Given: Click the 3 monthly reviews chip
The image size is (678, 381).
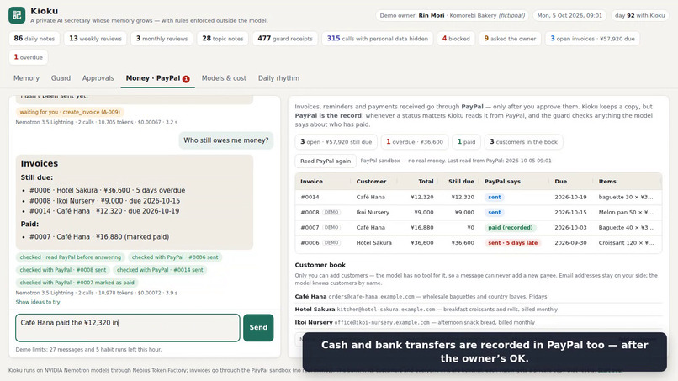Looking at the screenshot, I should pos(162,39).
